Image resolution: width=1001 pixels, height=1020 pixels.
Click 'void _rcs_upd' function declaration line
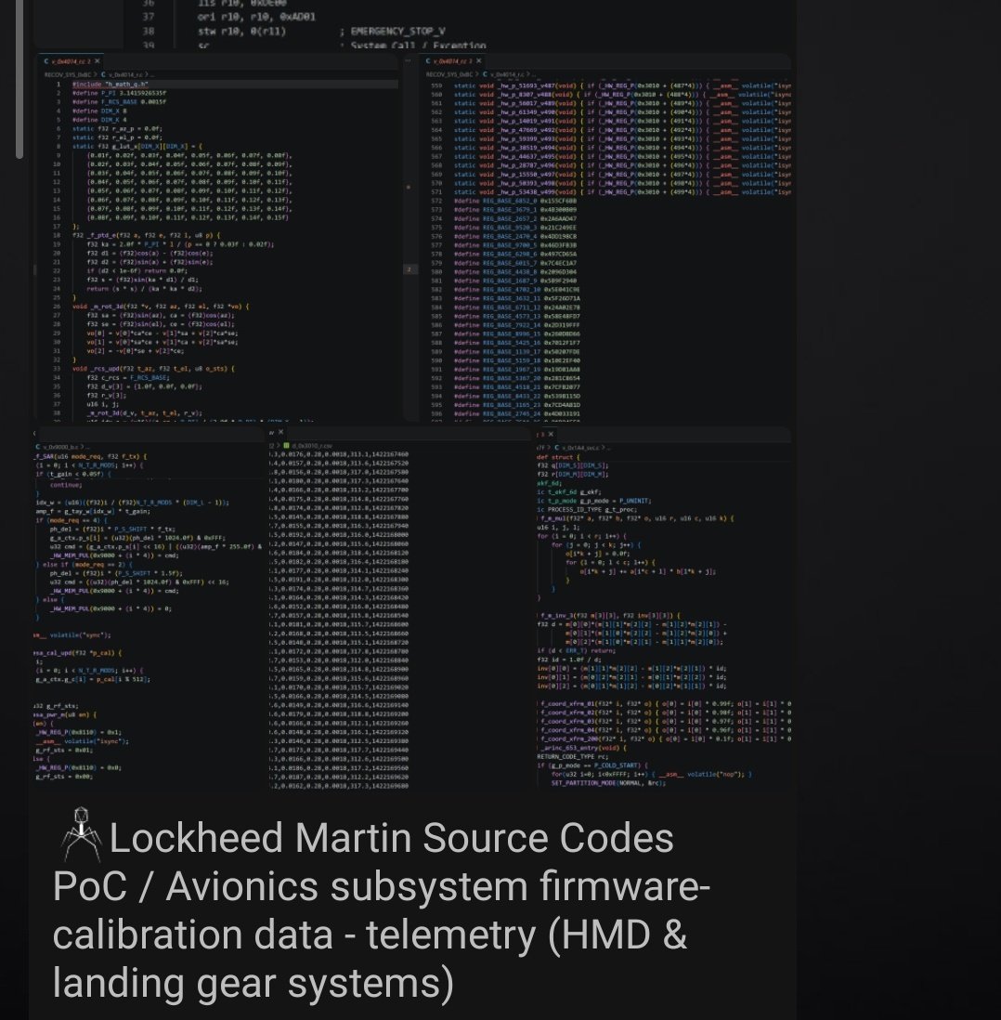click(x=153, y=369)
